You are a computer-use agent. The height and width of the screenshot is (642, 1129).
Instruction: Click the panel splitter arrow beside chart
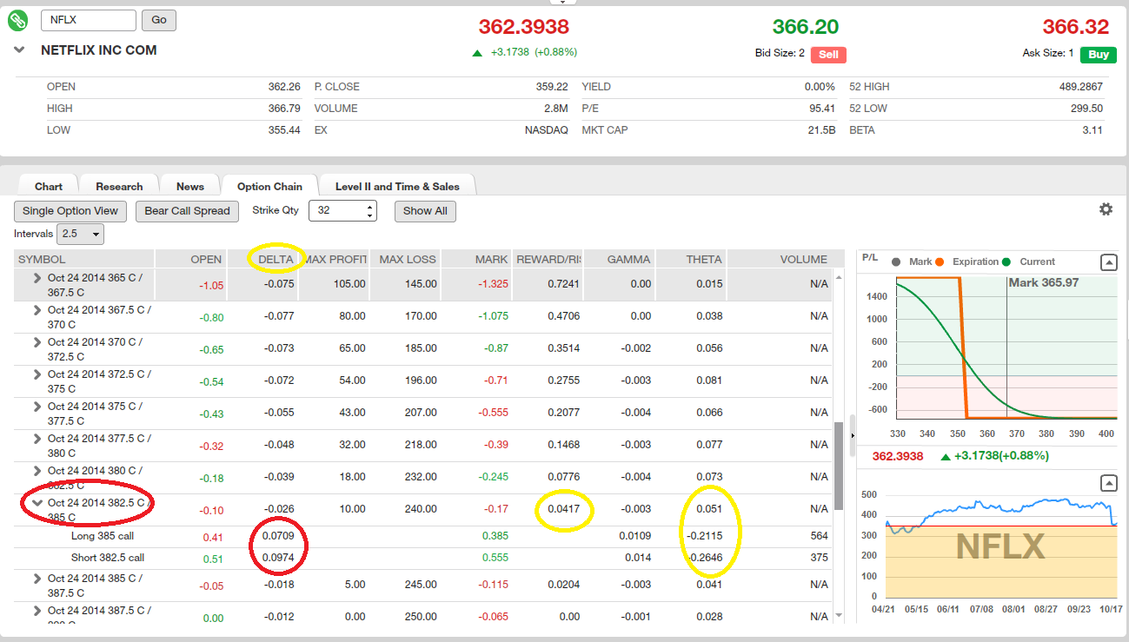pos(852,434)
